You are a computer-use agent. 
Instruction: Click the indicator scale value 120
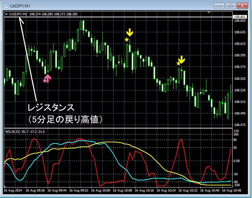pos(236,131)
